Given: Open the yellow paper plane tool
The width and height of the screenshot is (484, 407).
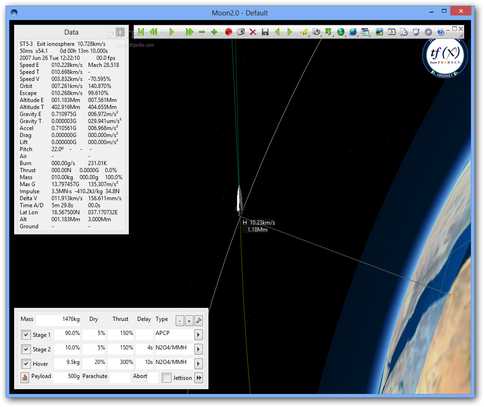Looking at the screenshot, I should pyautogui.click(x=304, y=32).
